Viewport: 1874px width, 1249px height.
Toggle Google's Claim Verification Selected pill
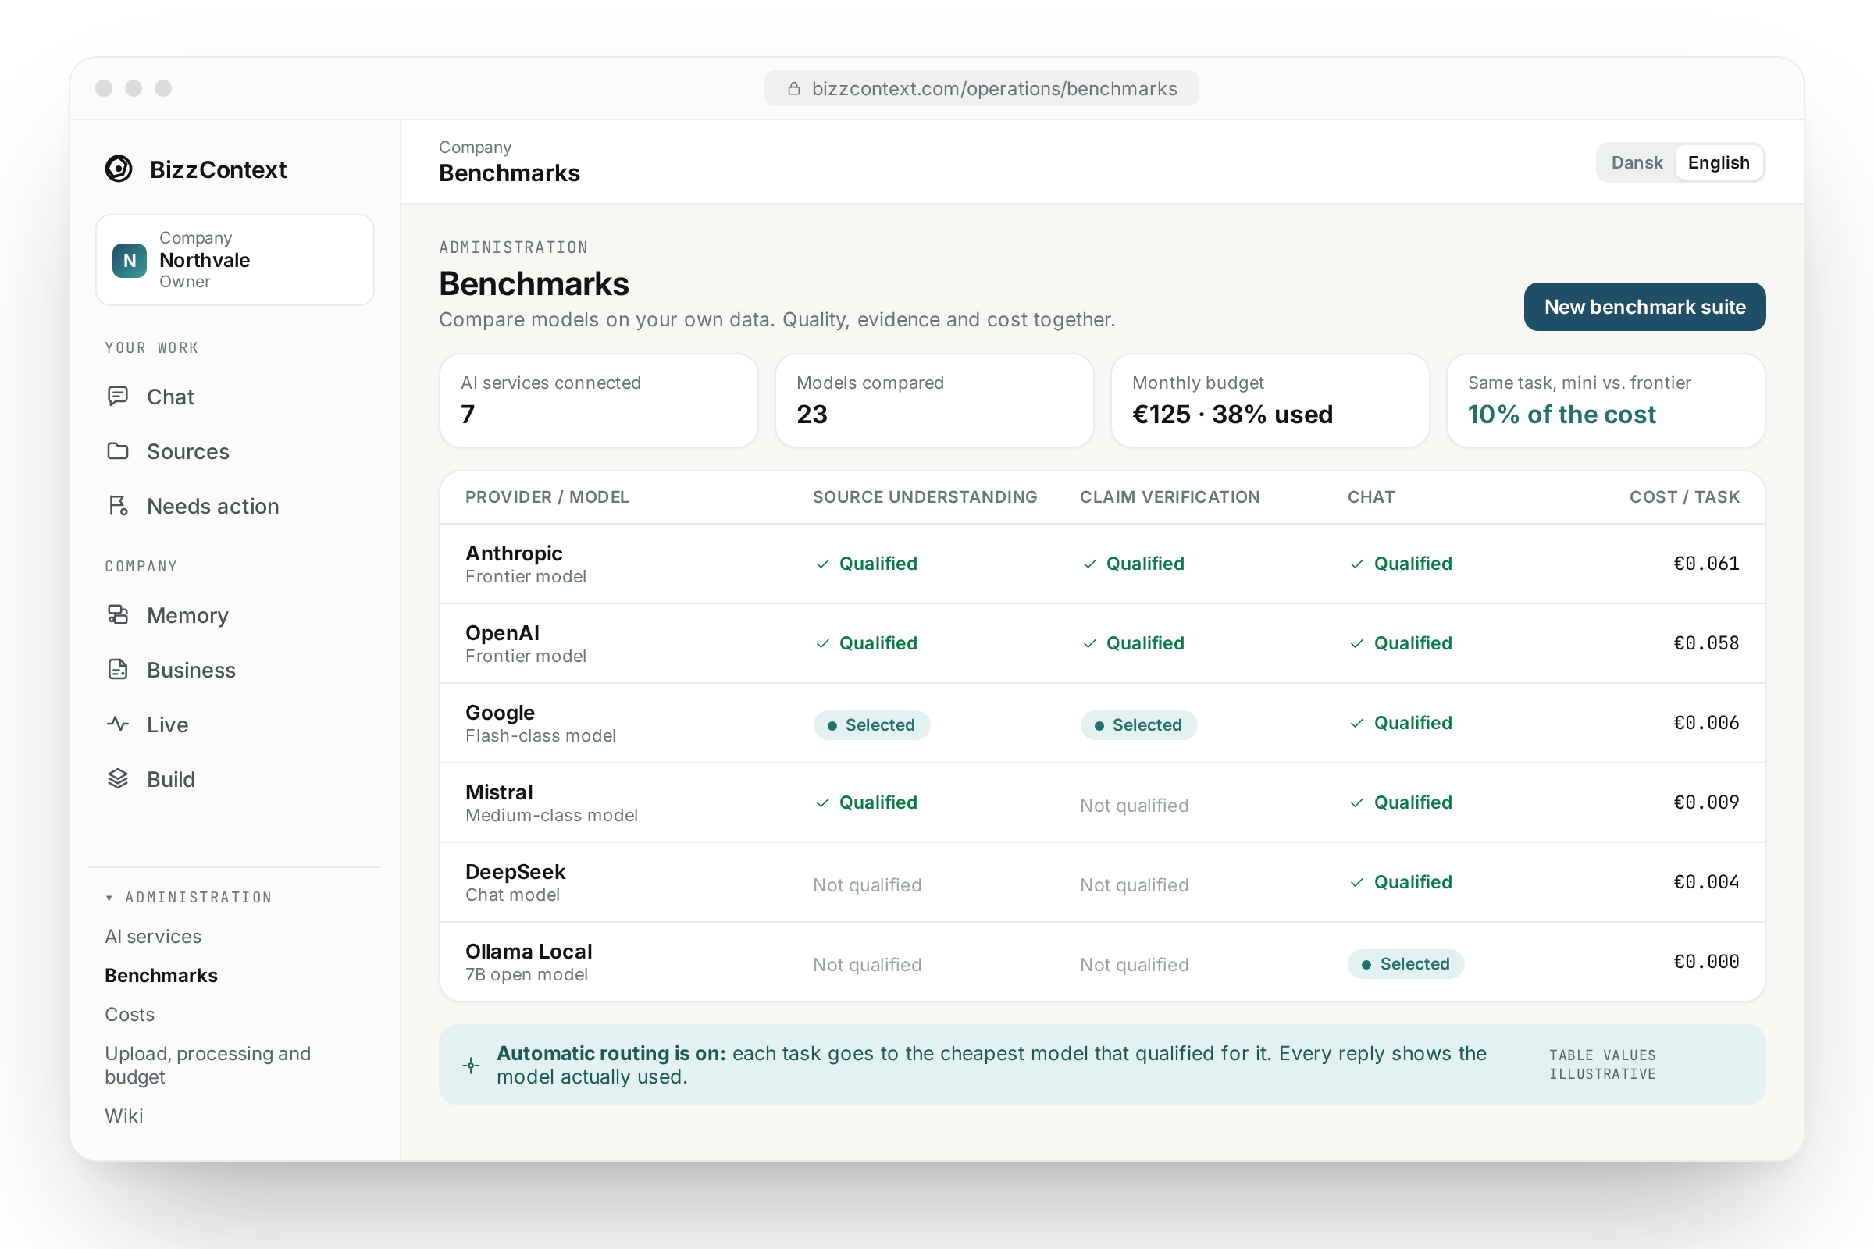[1138, 725]
